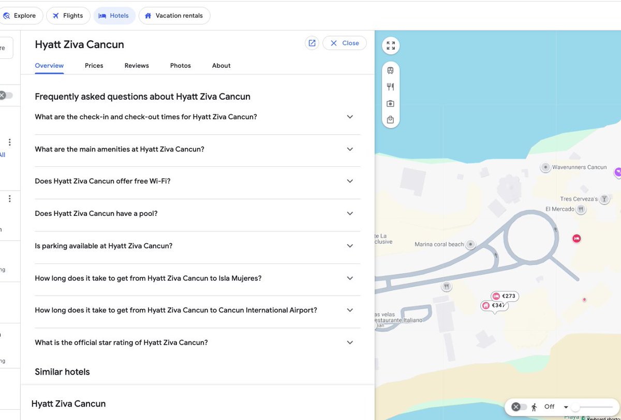Click the red hotel pin by the roundabout
Screen dimensions: 621x420
tap(576, 238)
